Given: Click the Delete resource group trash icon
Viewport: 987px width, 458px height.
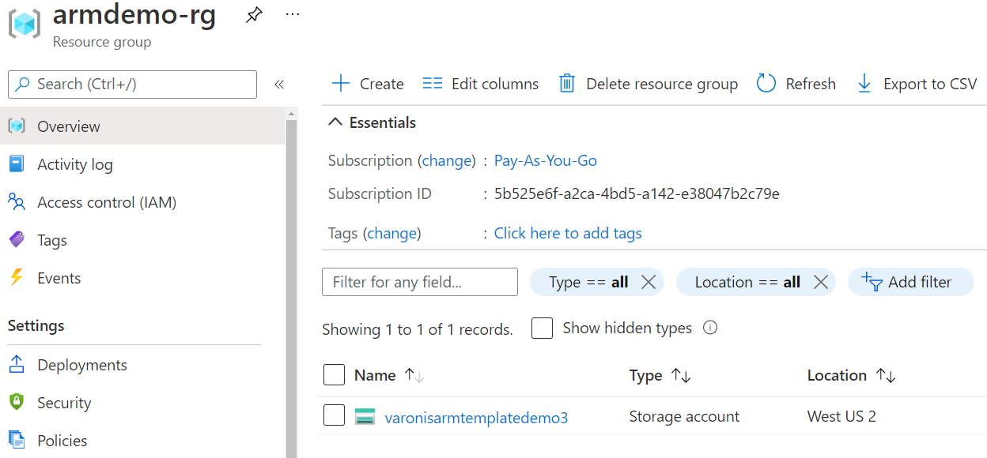Looking at the screenshot, I should (567, 84).
